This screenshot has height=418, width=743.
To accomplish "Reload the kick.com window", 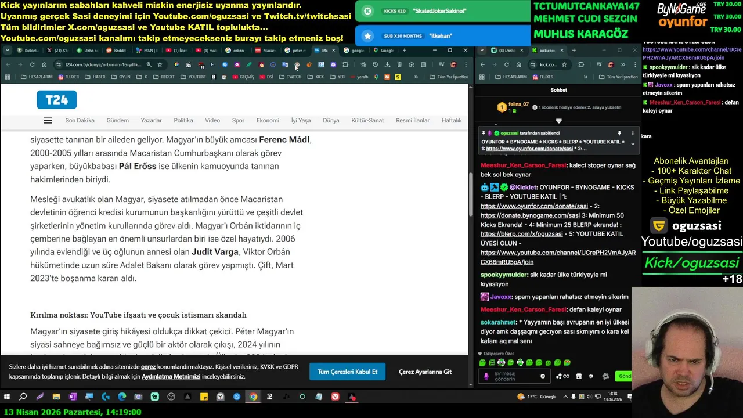I will [506, 64].
